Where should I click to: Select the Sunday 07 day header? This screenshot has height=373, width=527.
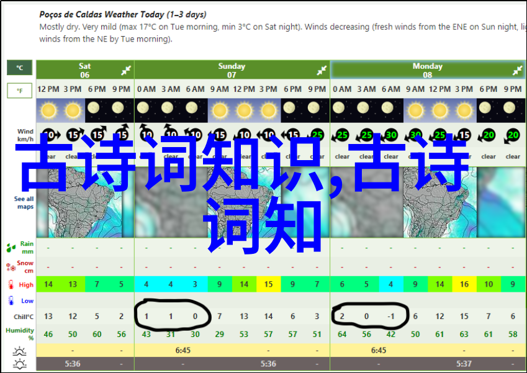[x=232, y=70]
